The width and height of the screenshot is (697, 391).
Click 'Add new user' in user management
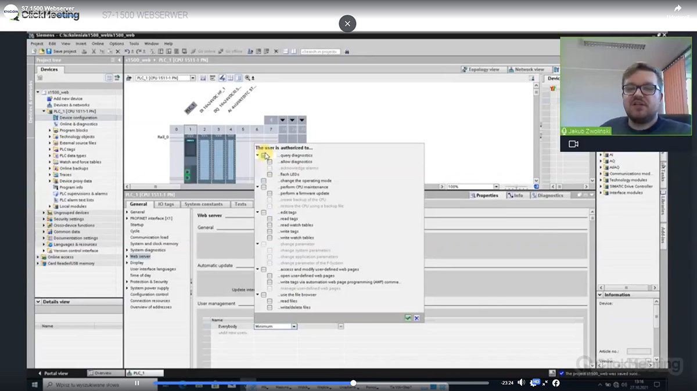[232, 333]
